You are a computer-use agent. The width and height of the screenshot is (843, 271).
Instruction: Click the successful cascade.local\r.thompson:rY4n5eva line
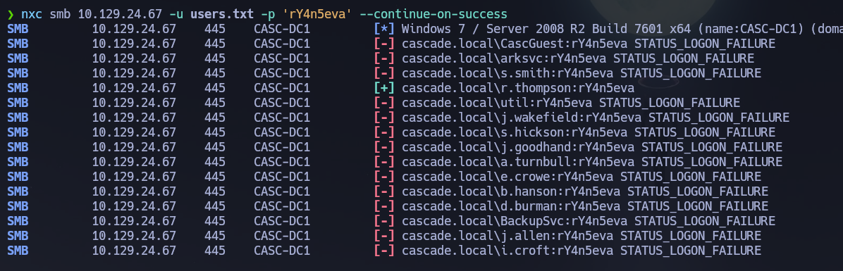coord(518,88)
